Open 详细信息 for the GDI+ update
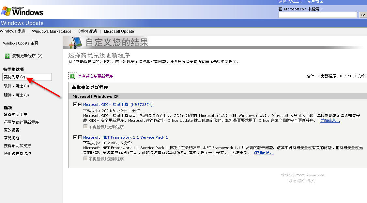 click(330, 121)
